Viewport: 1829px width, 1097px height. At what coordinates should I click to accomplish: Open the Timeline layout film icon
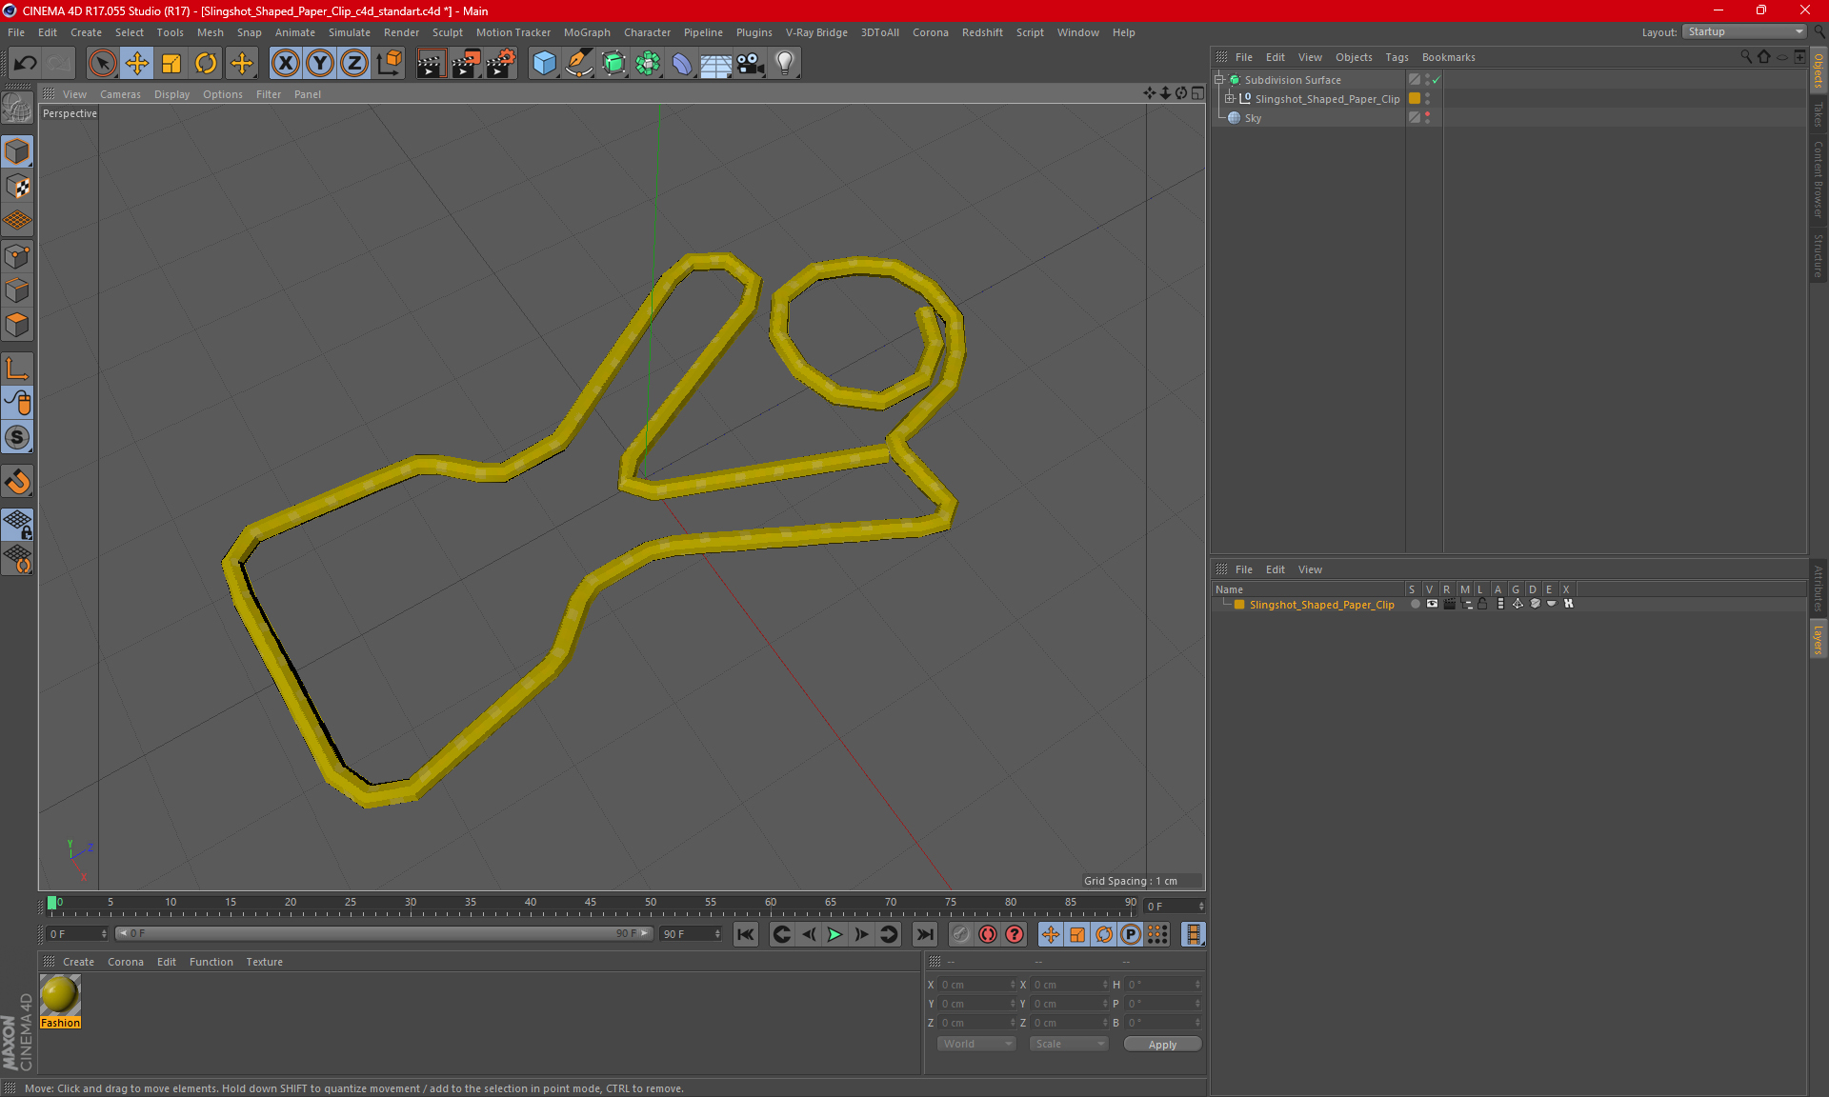[x=1193, y=934]
